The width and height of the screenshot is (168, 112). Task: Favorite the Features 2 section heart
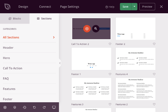[x=154, y=104]
